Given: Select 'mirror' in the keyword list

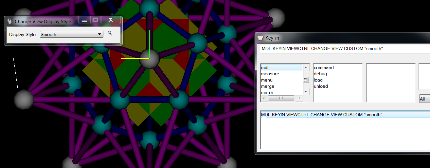Looking at the screenshot, I should (x=282, y=92).
